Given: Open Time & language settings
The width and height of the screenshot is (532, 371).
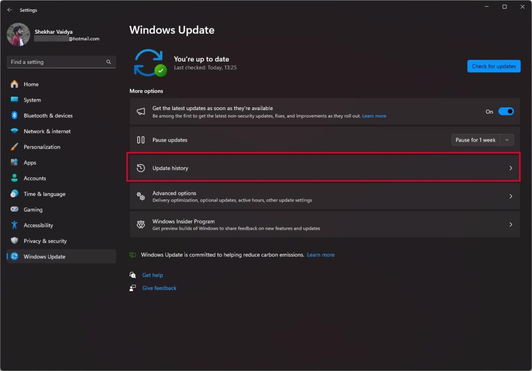Looking at the screenshot, I should (x=44, y=194).
